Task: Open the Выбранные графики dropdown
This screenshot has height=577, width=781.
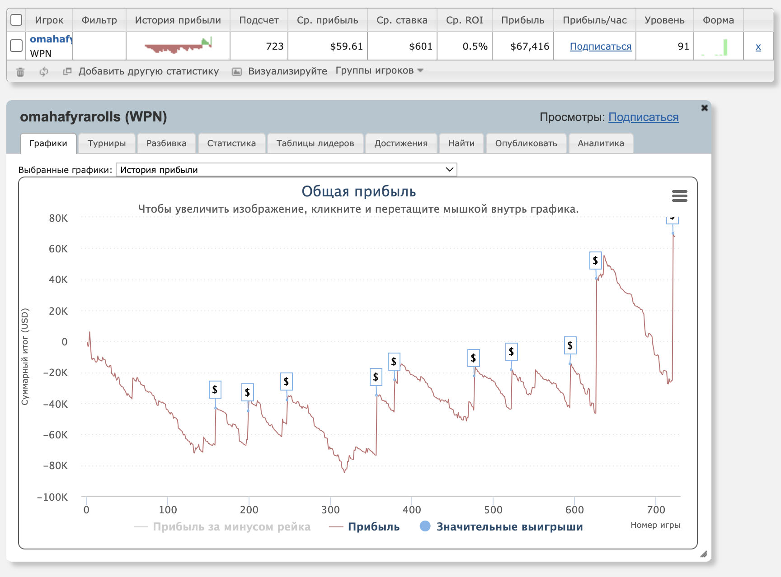Action: click(286, 170)
